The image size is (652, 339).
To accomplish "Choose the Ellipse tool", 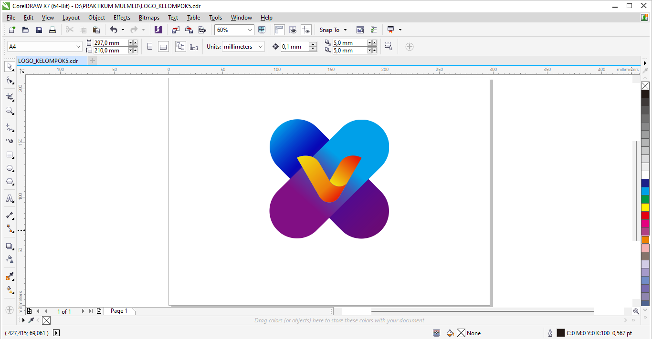I will (10, 168).
